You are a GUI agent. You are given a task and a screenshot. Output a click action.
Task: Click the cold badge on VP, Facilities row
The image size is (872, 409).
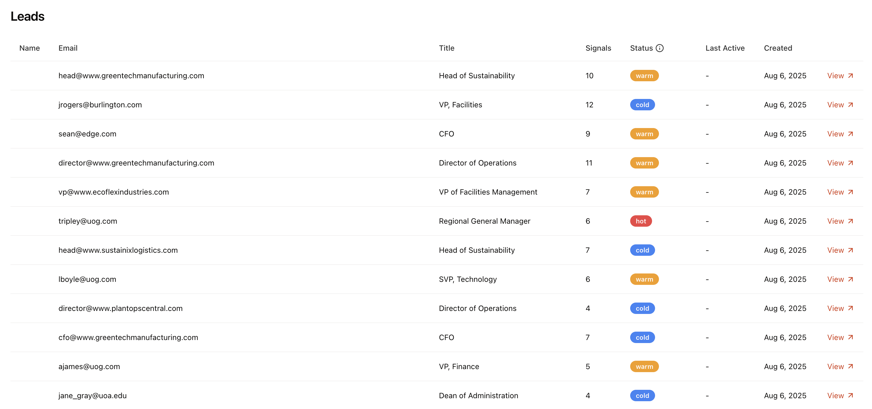tap(642, 105)
